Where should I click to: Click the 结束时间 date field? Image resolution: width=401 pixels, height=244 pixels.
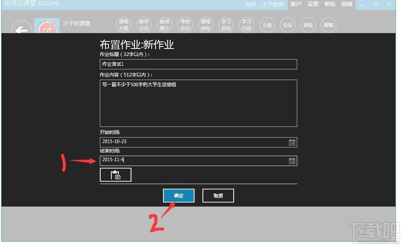(199, 161)
